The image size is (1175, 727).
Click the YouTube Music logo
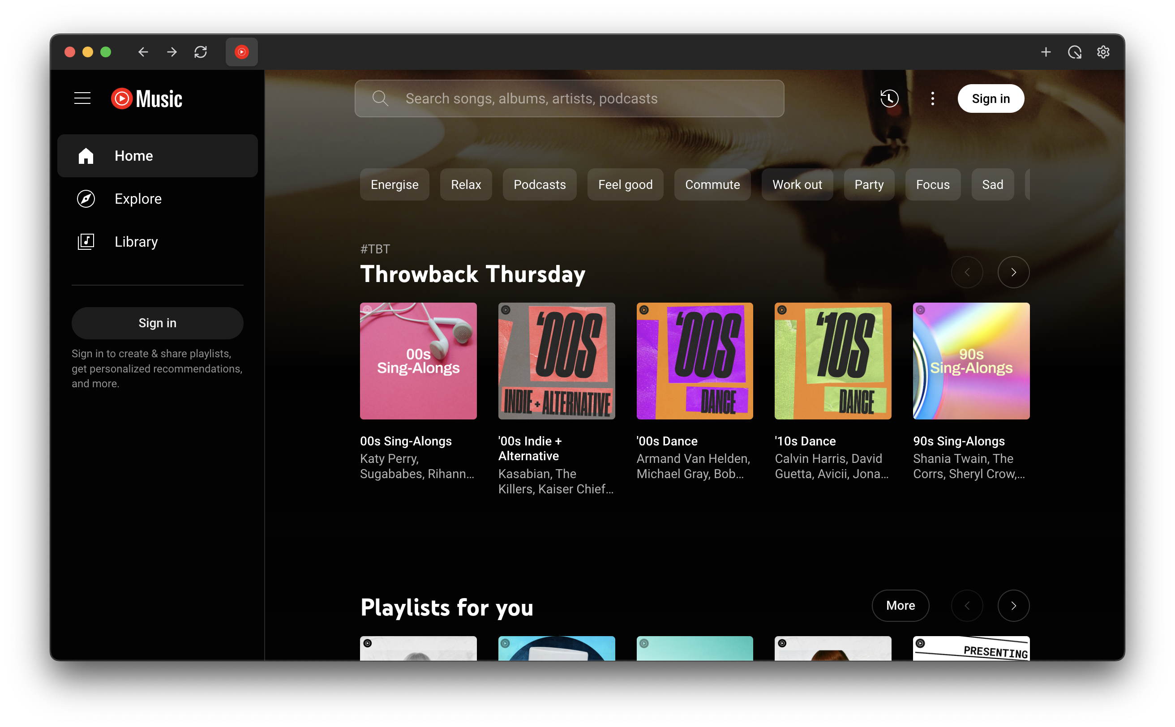click(147, 98)
